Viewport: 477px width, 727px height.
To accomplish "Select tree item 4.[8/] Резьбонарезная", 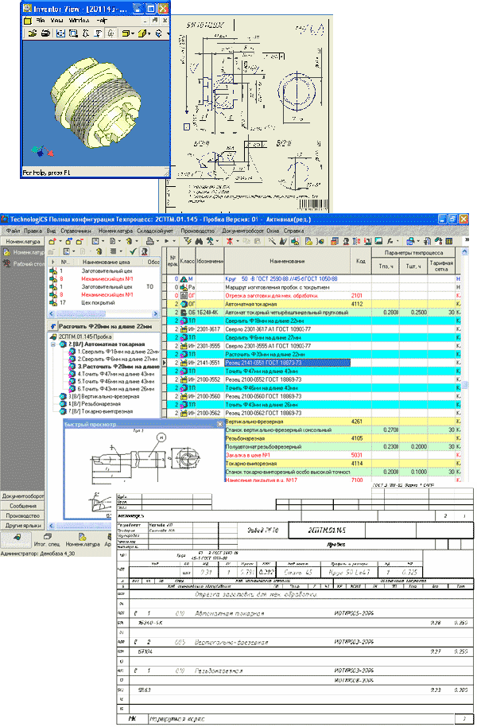I will pos(90,404).
